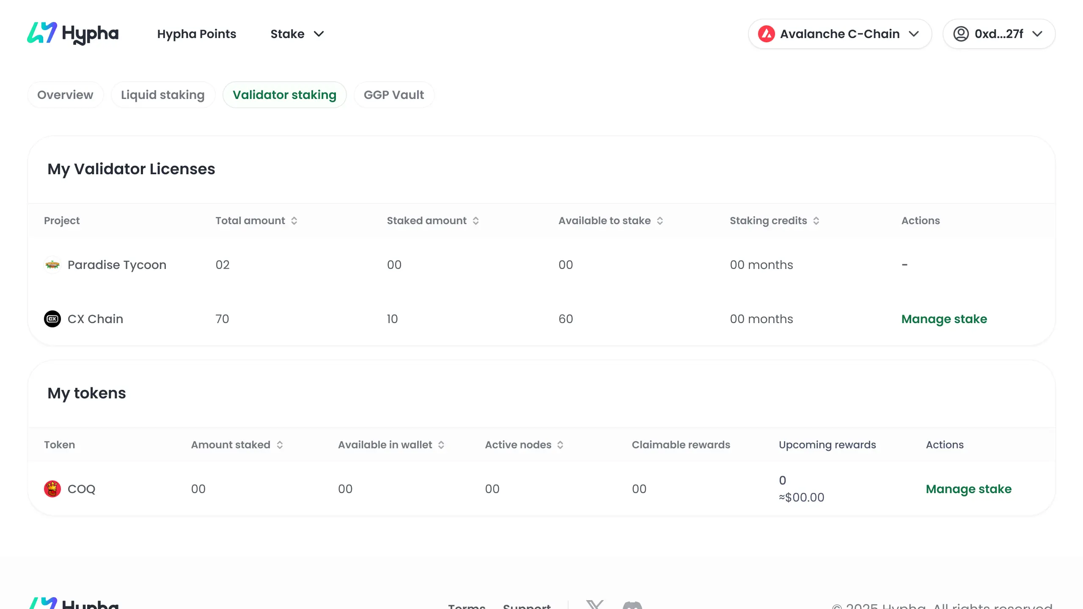Click CX Chain's 00 months staking credits
Image resolution: width=1083 pixels, height=609 pixels.
click(x=761, y=319)
